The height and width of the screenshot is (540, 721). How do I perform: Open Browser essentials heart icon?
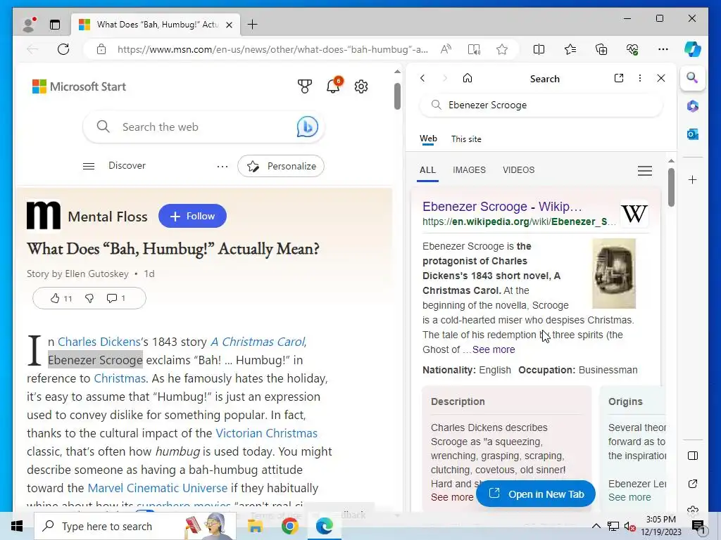pos(632,49)
